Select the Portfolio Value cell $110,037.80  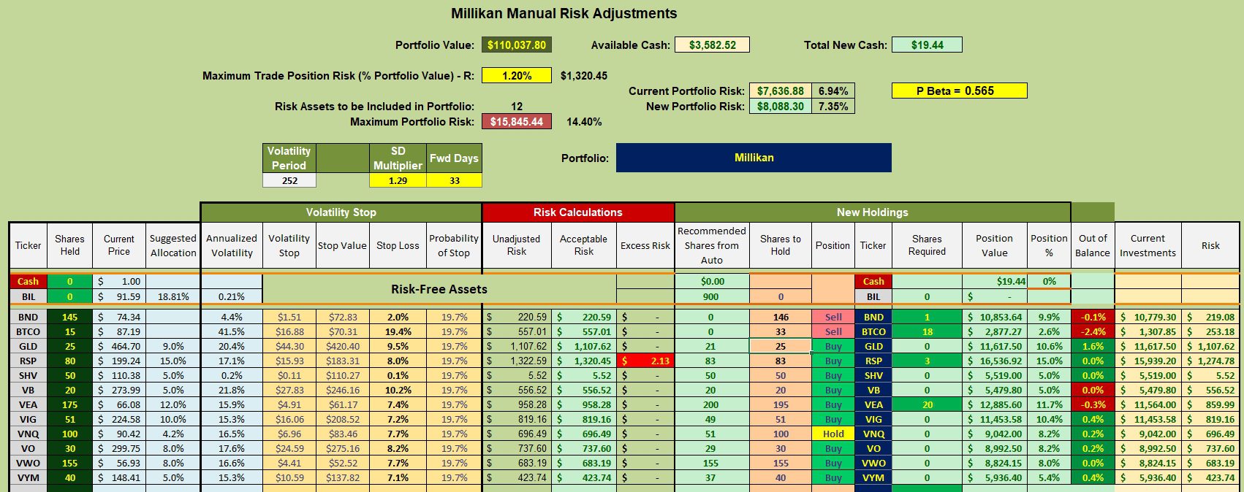tap(517, 45)
